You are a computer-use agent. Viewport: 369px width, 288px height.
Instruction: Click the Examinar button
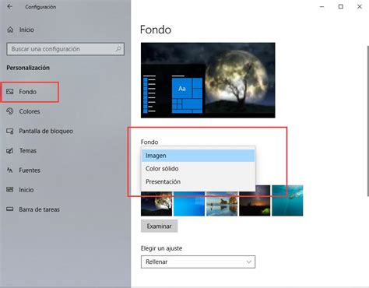click(x=160, y=227)
